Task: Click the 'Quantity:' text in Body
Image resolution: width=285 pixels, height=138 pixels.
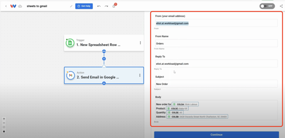Action: click(x=161, y=113)
